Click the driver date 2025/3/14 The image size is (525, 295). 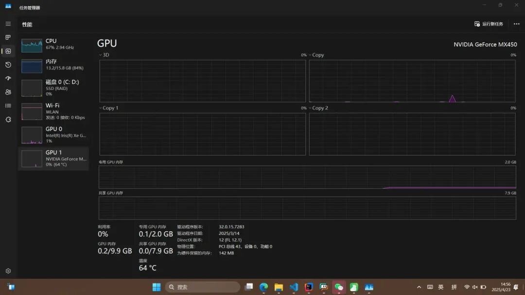229,233
